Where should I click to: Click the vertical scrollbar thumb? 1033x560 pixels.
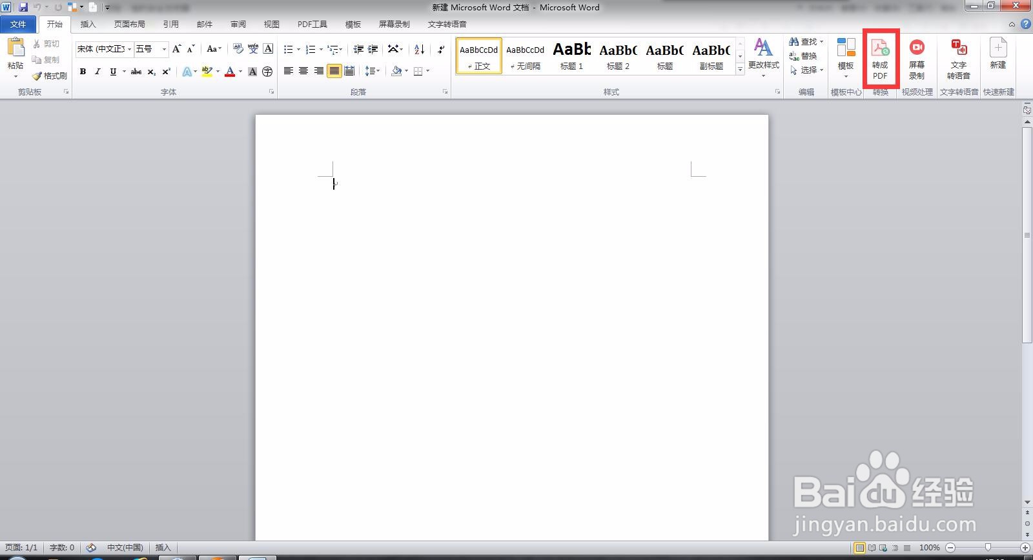coord(1027,235)
